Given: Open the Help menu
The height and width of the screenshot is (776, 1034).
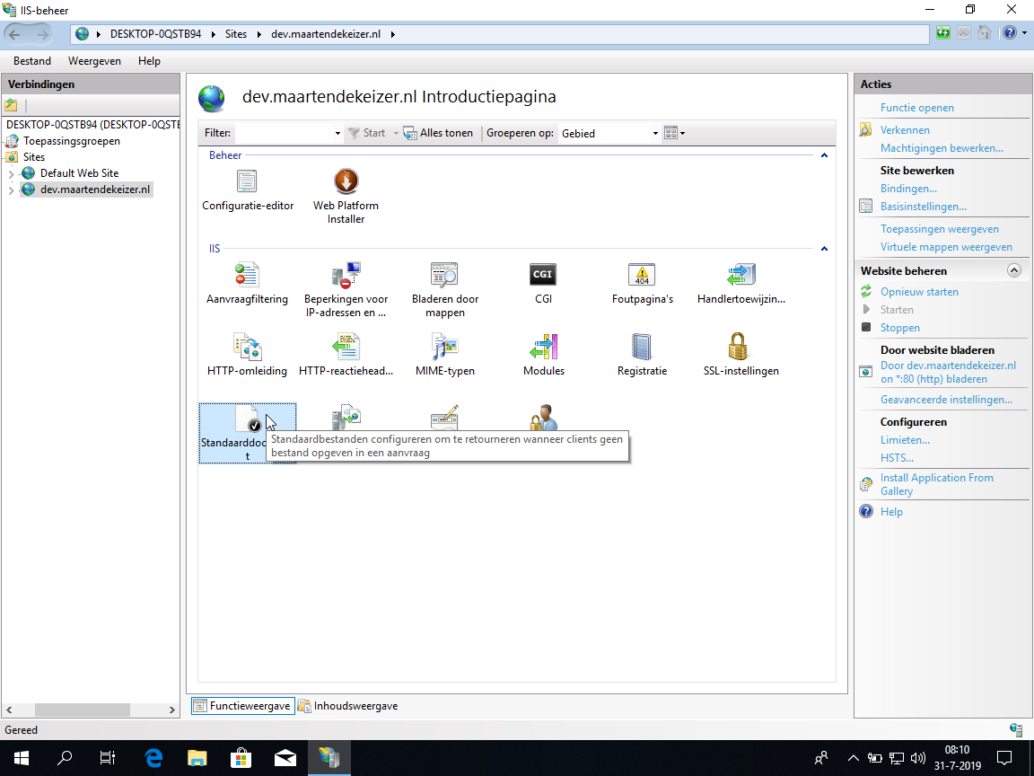Looking at the screenshot, I should 149,61.
